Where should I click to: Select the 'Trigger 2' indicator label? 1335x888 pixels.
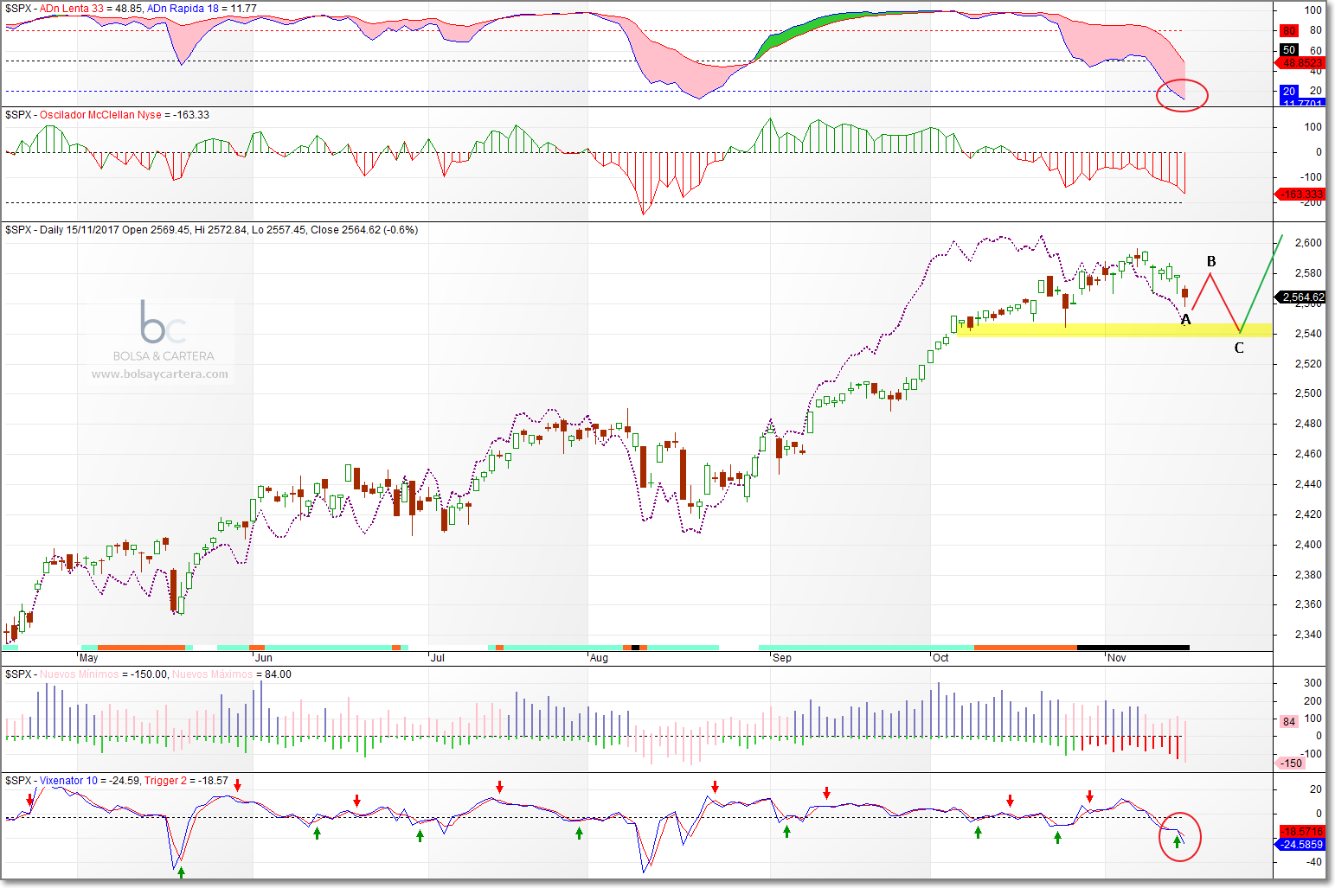click(x=165, y=780)
